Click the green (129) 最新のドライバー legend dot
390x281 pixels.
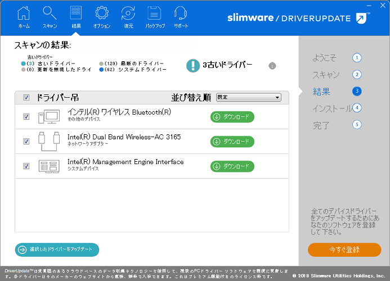(101, 64)
